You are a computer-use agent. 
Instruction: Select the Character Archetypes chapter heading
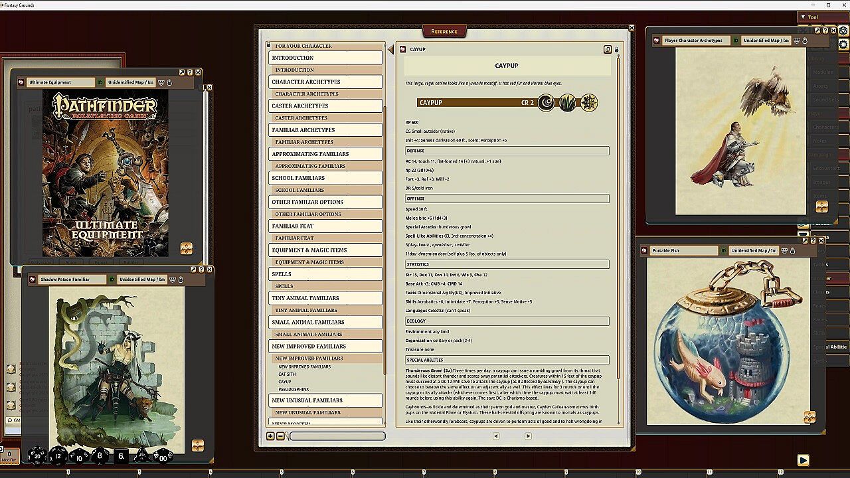pos(325,82)
